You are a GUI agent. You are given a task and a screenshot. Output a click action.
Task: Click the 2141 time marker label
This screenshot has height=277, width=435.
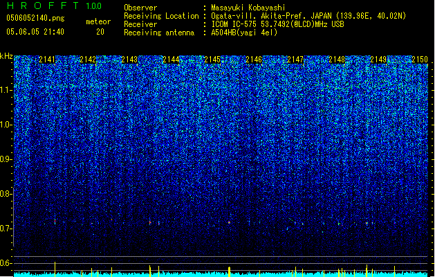pyautogui.click(x=47, y=60)
